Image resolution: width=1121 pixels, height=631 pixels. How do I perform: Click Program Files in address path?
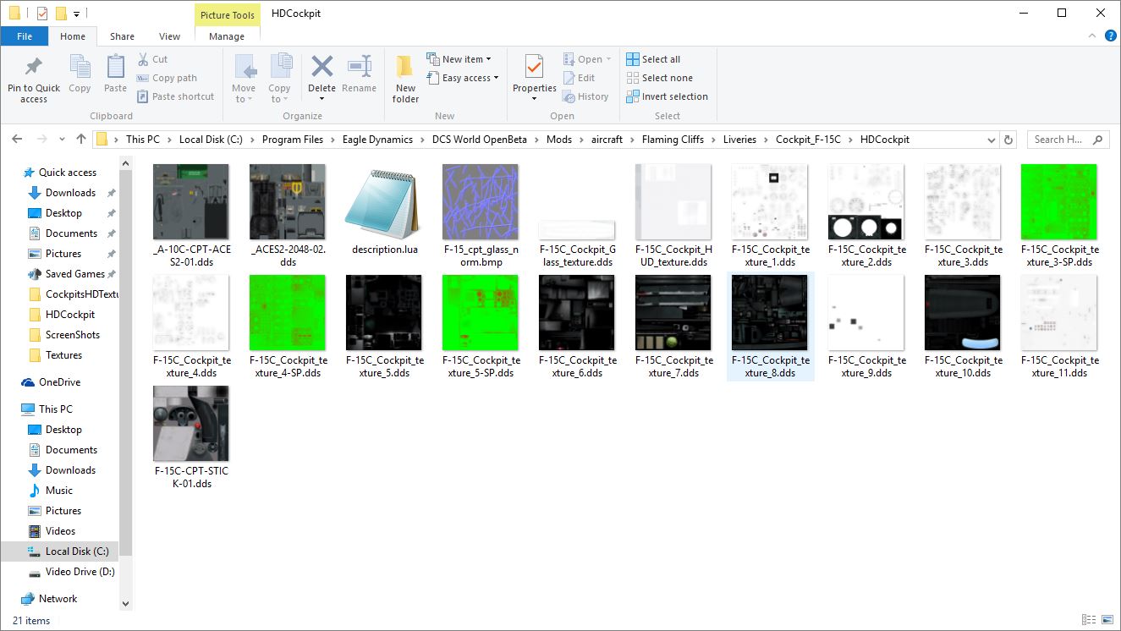tap(293, 140)
